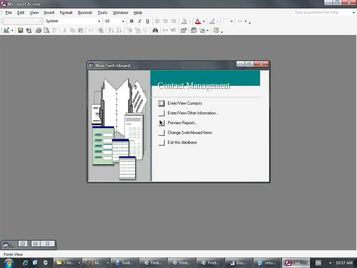Expand the View button dropdown arrow
The width and height of the screenshot is (357, 268).
(x=12, y=30)
